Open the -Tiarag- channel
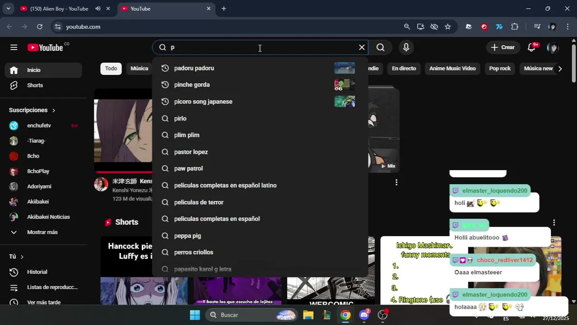 coord(43,141)
